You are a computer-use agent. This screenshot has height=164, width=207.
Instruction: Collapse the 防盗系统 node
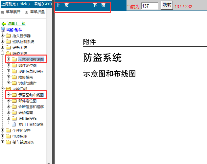click(2, 53)
